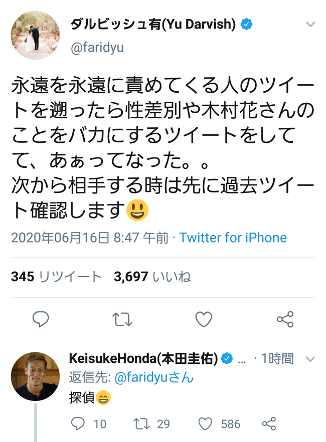Viewport: 326px width, 442px height.
Task: View Keisuke Honda's profile picture
Action: (35, 376)
